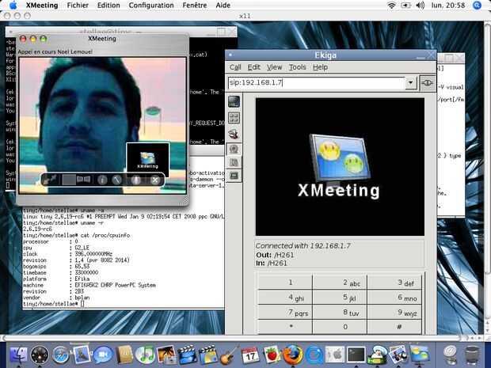The image size is (491, 368).
Task: Dial 7 pqrs on the Ekiga keypad
Action: 285,313
